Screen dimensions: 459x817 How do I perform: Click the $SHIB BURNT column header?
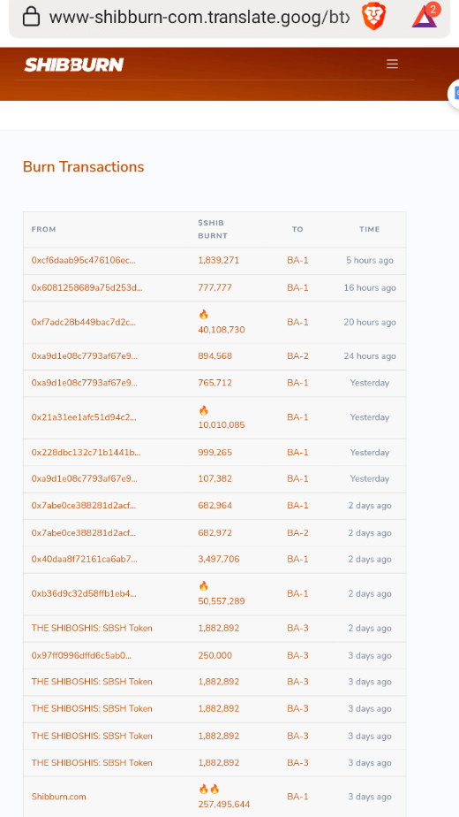tap(213, 229)
